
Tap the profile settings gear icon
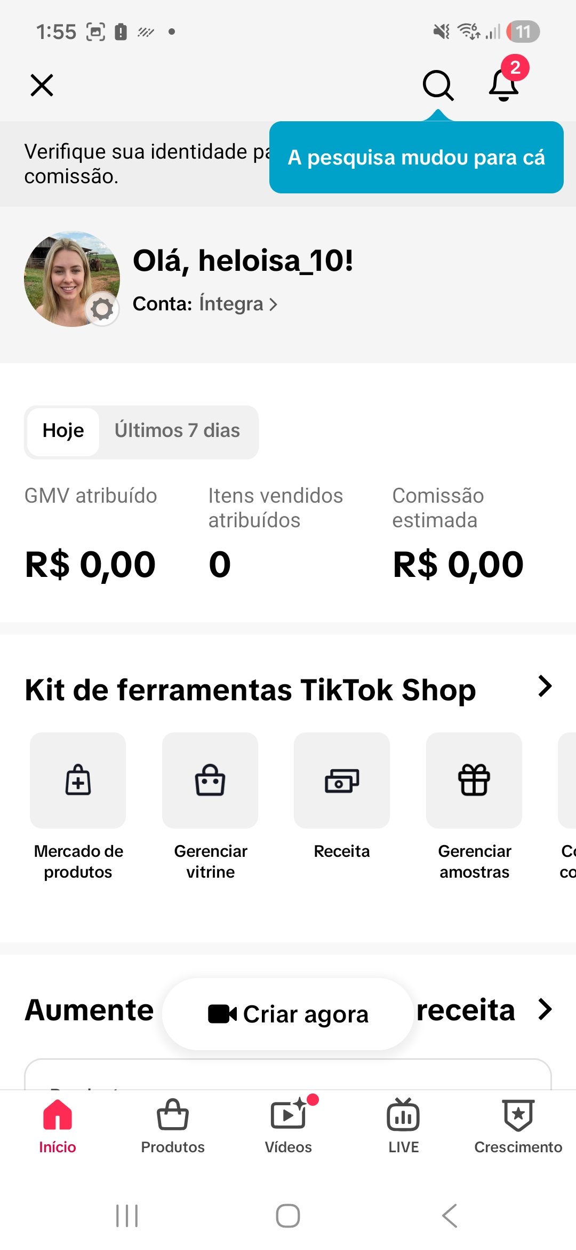tap(102, 309)
